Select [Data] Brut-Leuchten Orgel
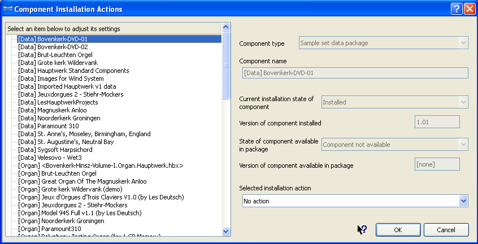 click(x=55, y=55)
